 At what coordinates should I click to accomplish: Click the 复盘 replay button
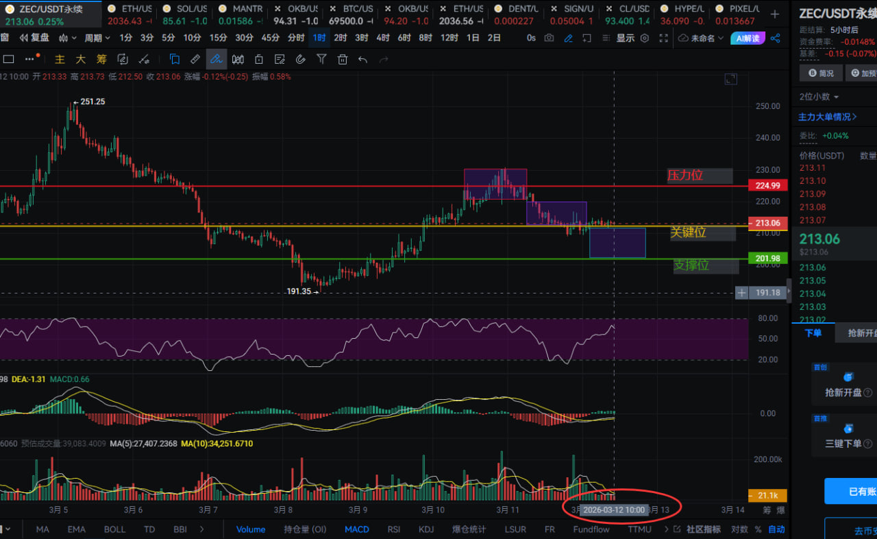click(34, 38)
